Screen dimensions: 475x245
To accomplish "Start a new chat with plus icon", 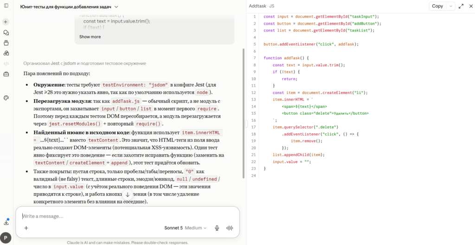I will (x=6, y=22).
